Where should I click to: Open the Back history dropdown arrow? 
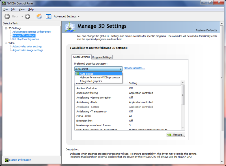point(22,16)
